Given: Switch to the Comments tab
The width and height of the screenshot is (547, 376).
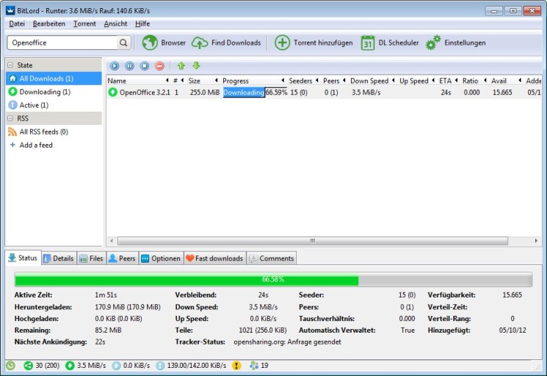Looking at the screenshot, I should coord(272,258).
